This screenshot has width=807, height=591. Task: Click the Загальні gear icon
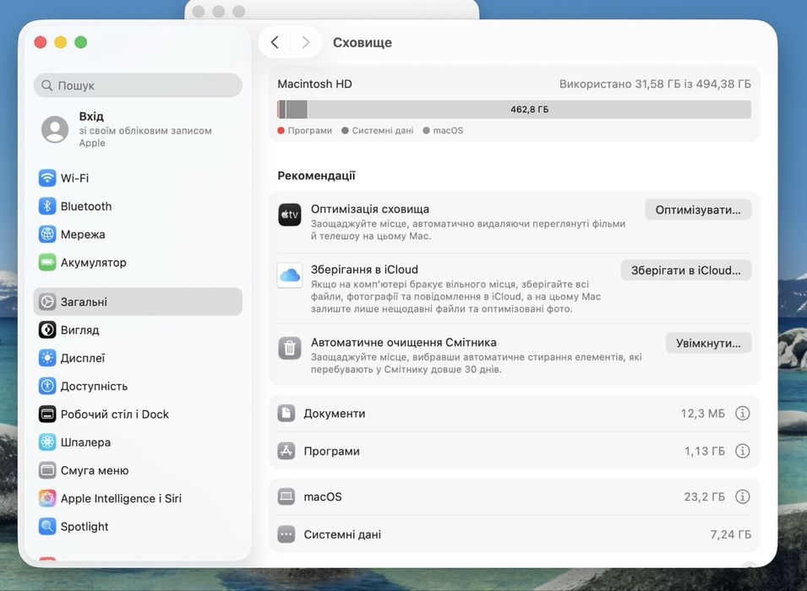[x=47, y=302]
